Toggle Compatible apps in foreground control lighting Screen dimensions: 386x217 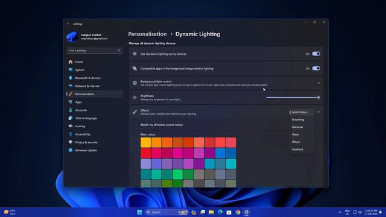point(316,68)
